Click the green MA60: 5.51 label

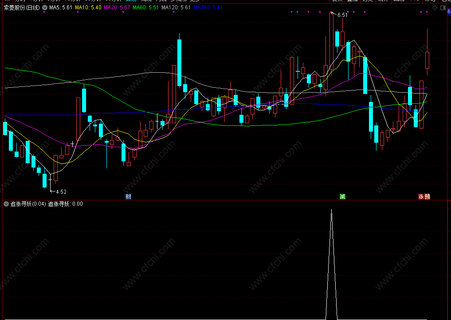point(145,8)
